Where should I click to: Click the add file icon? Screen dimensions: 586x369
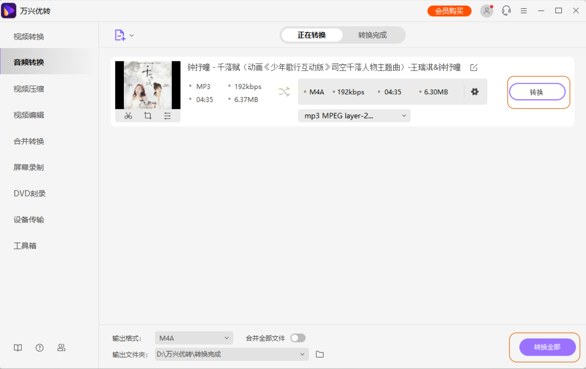(120, 35)
